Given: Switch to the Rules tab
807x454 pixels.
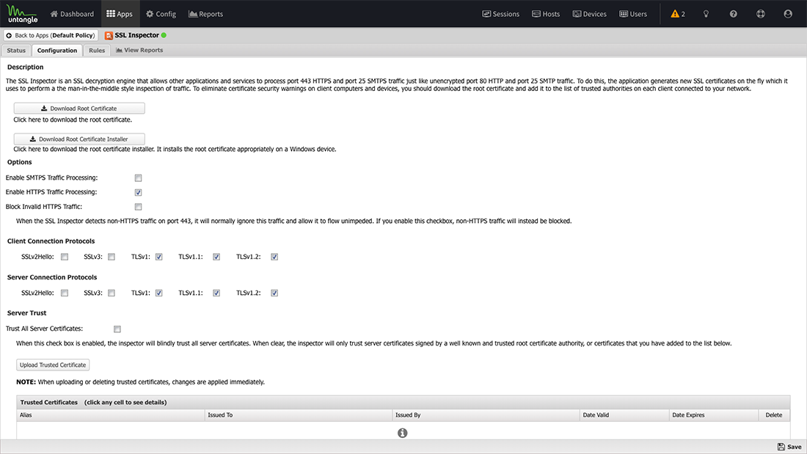Looking at the screenshot, I should (x=97, y=51).
